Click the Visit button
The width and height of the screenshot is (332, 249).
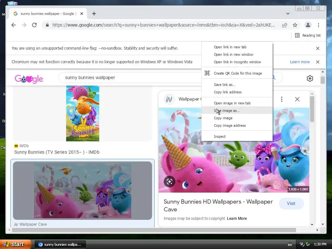(291, 204)
